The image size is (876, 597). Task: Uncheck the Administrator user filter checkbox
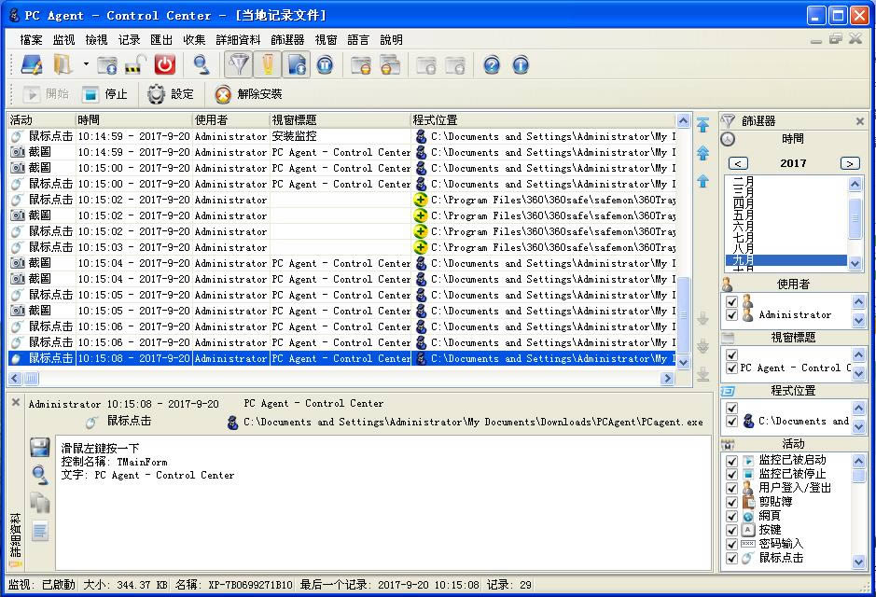click(732, 315)
